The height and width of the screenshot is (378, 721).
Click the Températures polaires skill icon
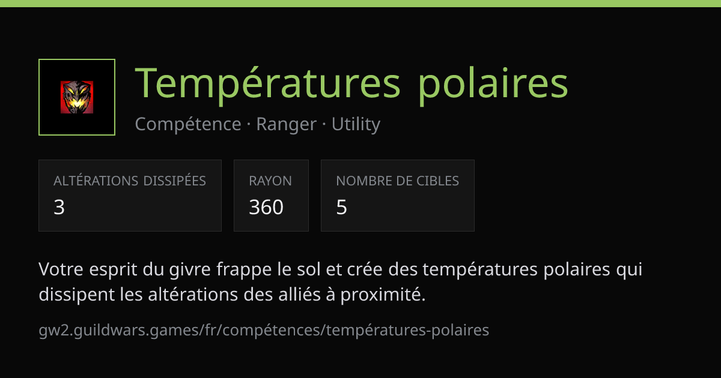coord(77,97)
